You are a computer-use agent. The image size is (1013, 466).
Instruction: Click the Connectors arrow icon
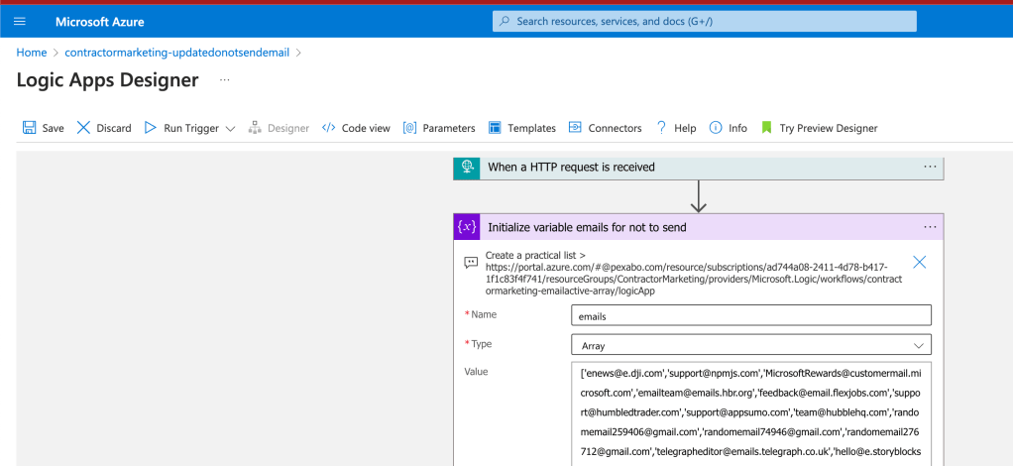(x=575, y=127)
